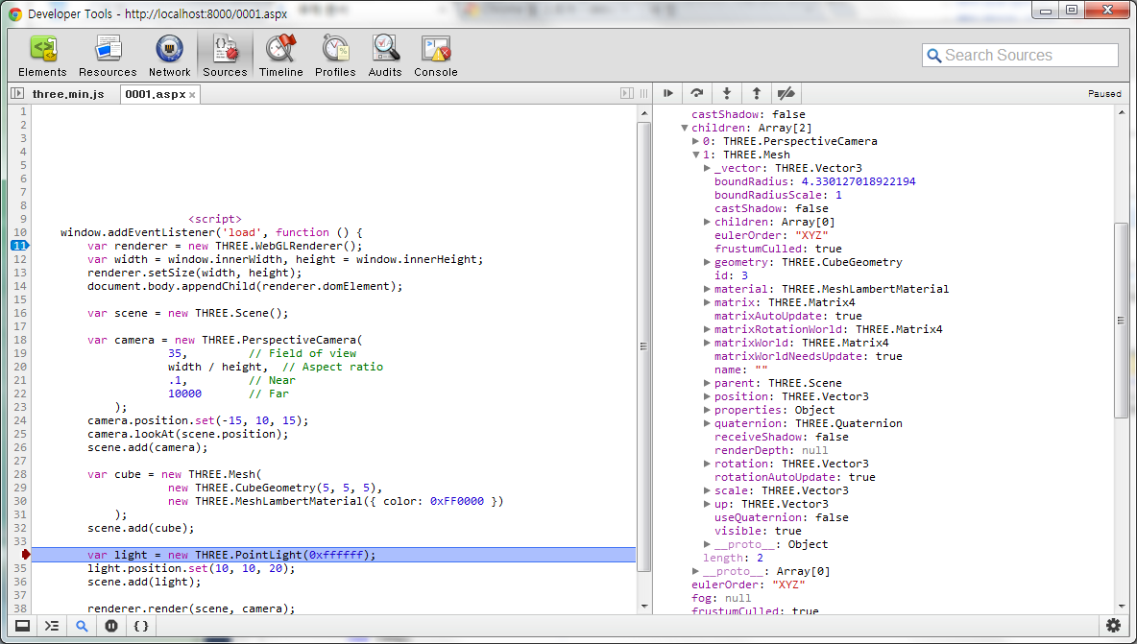Step over next function call
Viewport: 1137px width, 644px height.
[x=697, y=93]
